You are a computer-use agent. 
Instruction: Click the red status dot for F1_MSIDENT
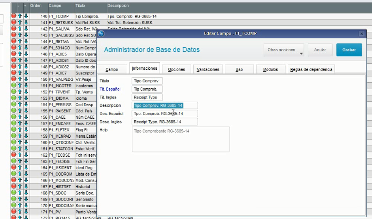click(14, 167)
